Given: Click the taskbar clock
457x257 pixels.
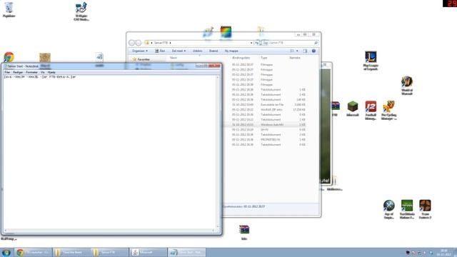Looking at the screenshot, I should (444, 252).
